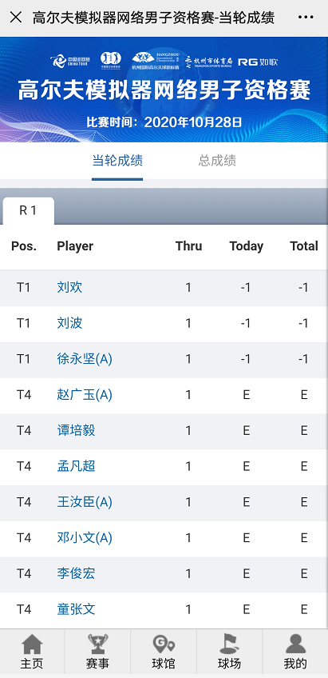Open the three-dot more options menu
328x678 pixels.
click(x=306, y=18)
